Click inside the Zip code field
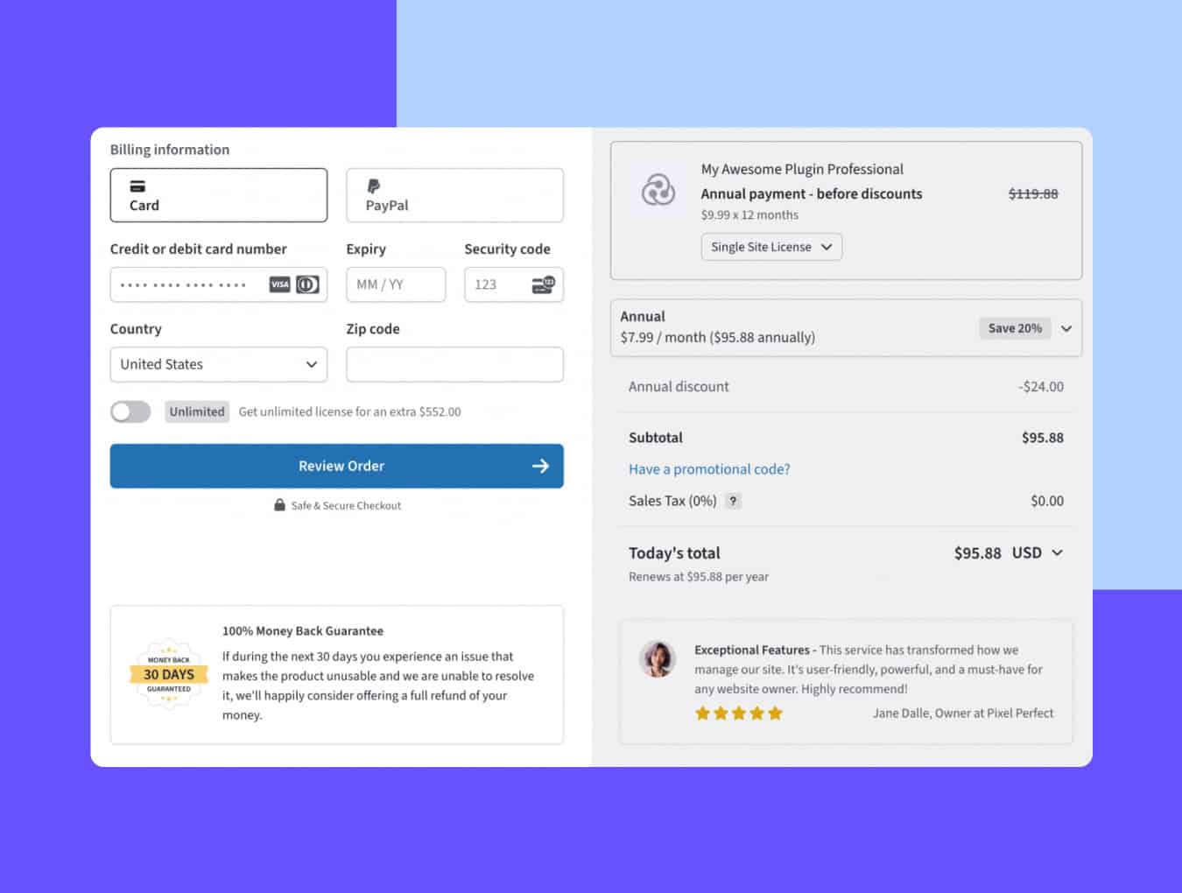The image size is (1182, 893). coord(454,364)
